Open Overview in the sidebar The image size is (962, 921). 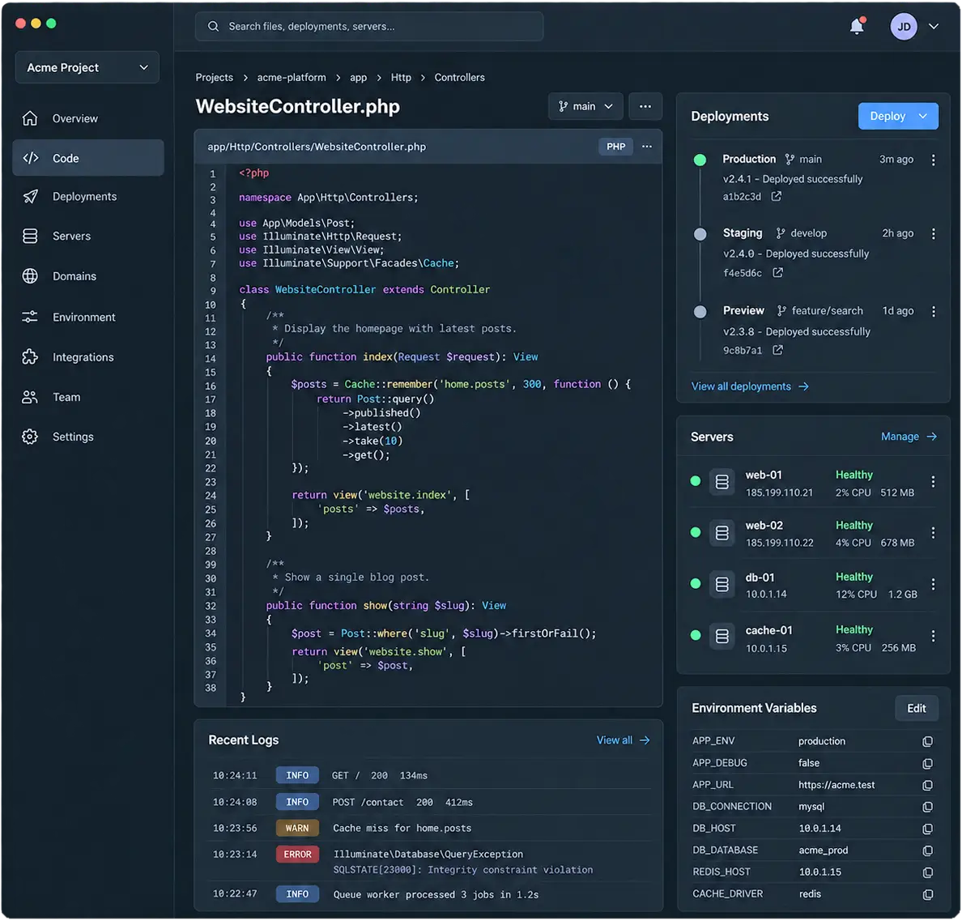88,118
